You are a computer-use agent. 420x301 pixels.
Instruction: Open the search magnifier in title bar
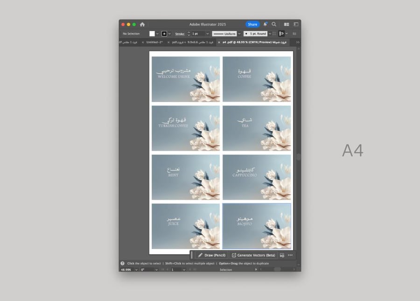click(x=274, y=24)
